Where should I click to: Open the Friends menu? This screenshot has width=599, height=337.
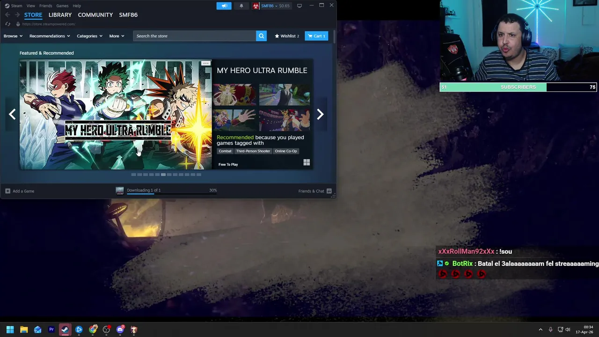click(46, 6)
